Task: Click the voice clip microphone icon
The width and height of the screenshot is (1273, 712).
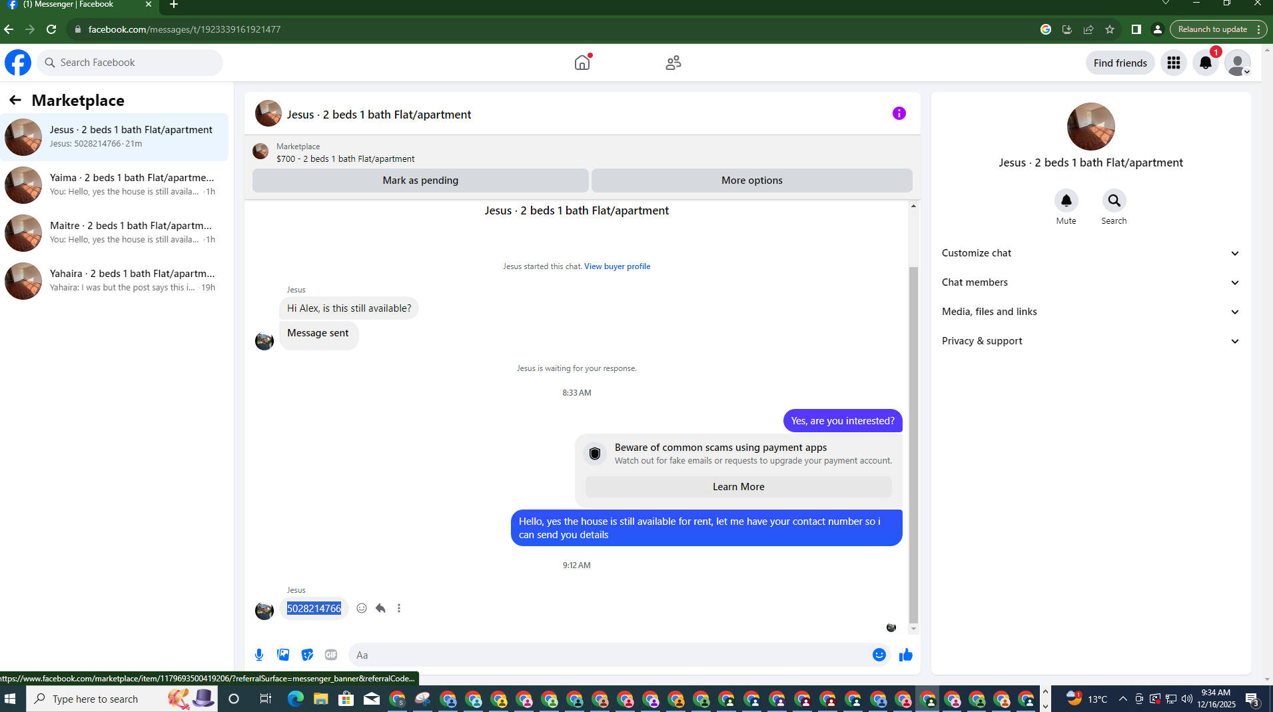Action: [259, 655]
